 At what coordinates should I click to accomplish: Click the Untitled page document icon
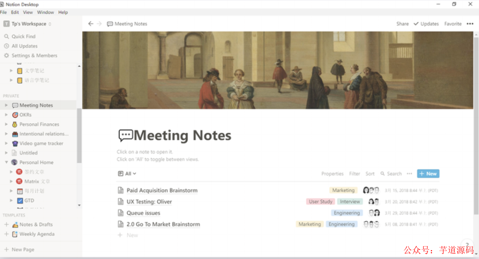[x=14, y=153]
